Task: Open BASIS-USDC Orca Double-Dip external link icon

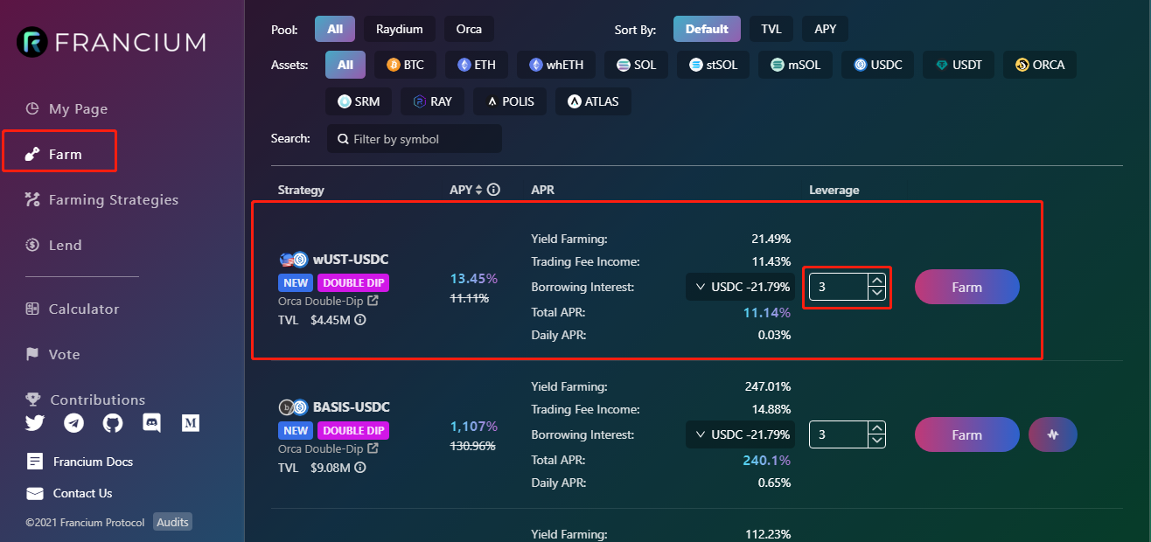Action: [373, 448]
